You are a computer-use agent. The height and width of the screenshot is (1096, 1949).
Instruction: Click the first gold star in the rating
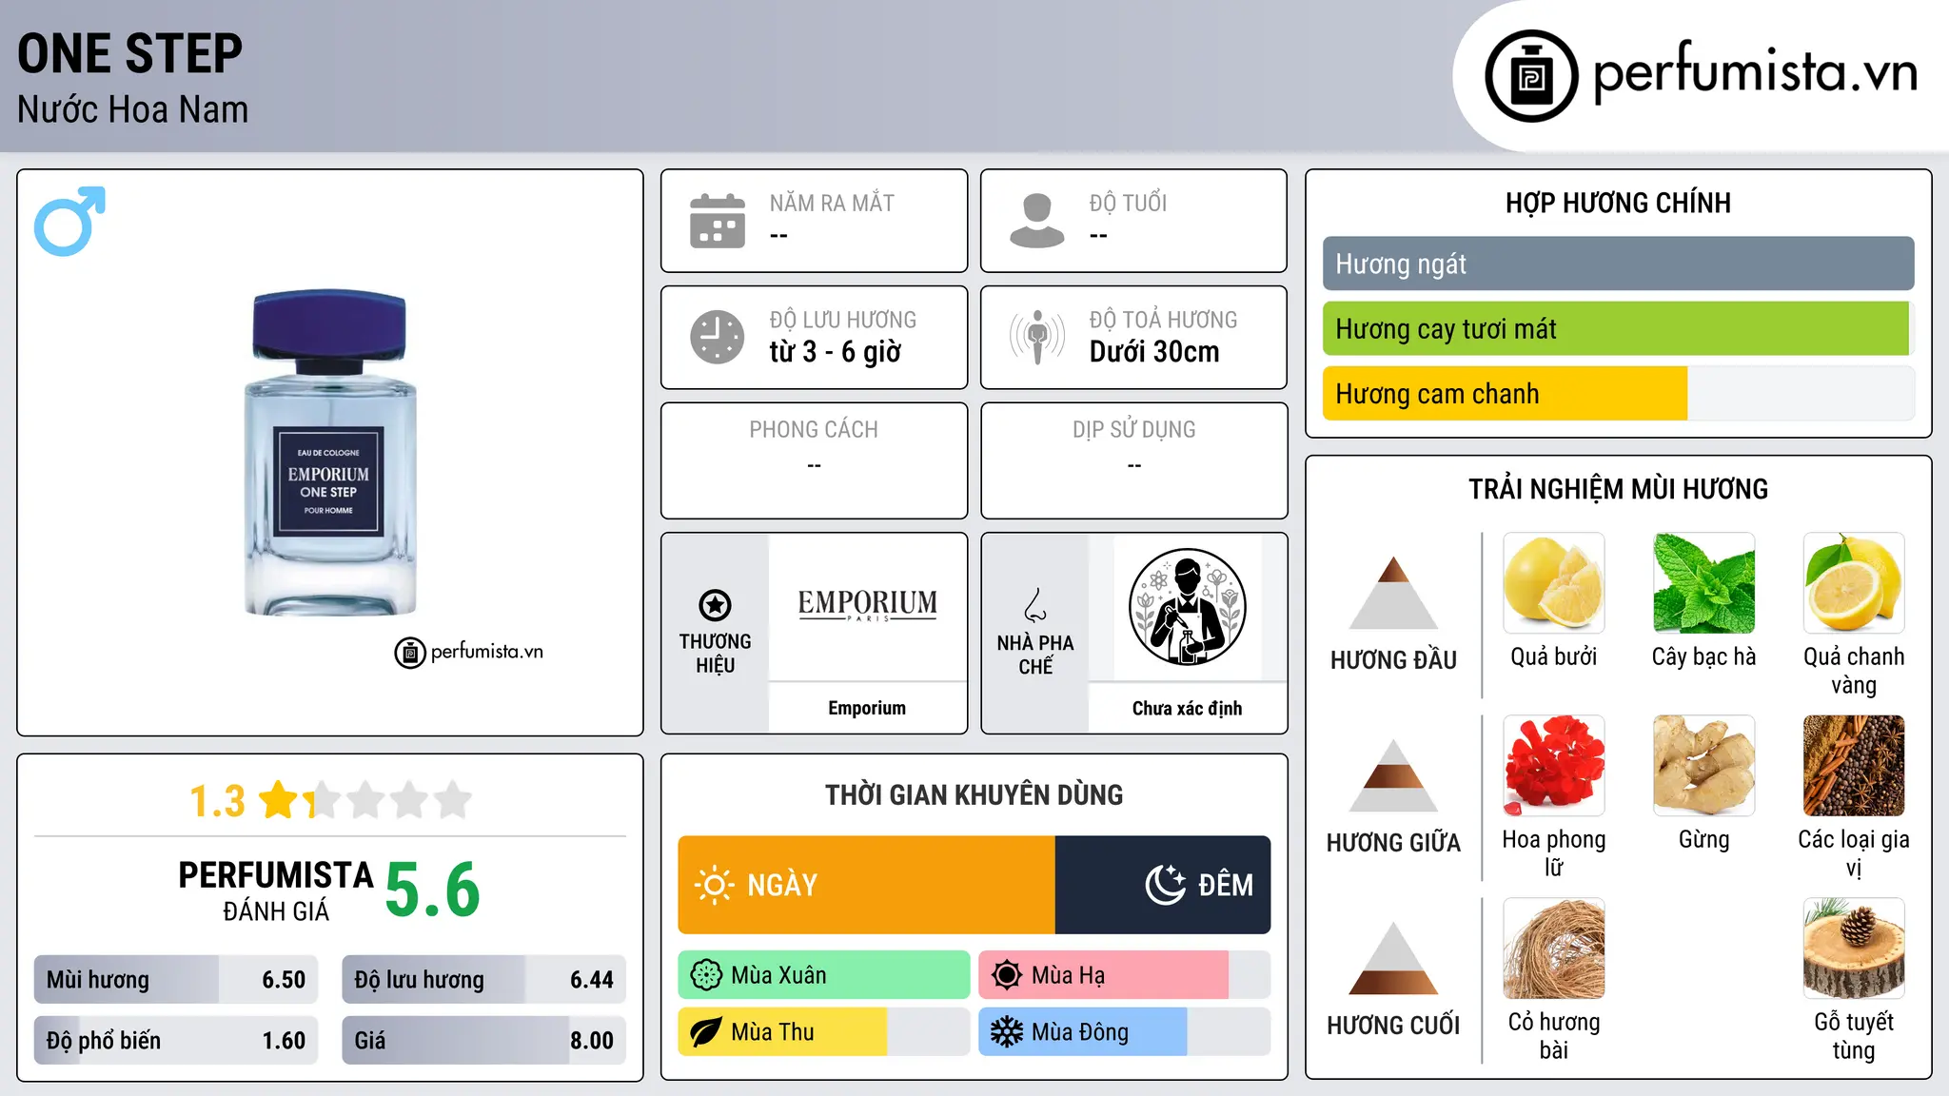click(x=279, y=800)
